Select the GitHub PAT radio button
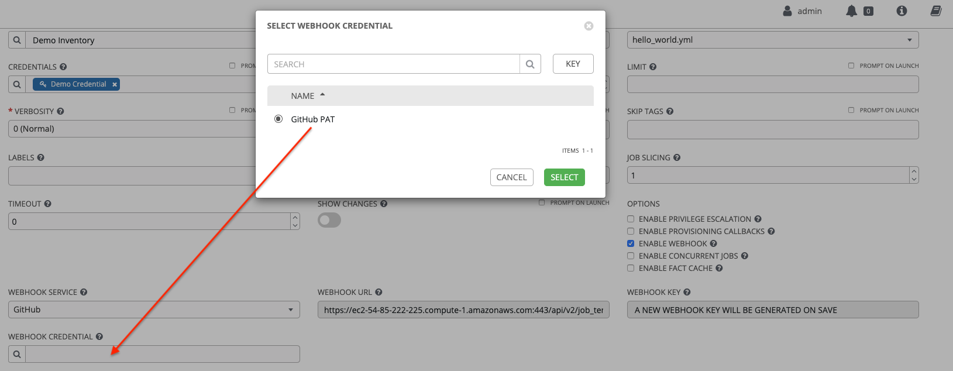 [278, 119]
